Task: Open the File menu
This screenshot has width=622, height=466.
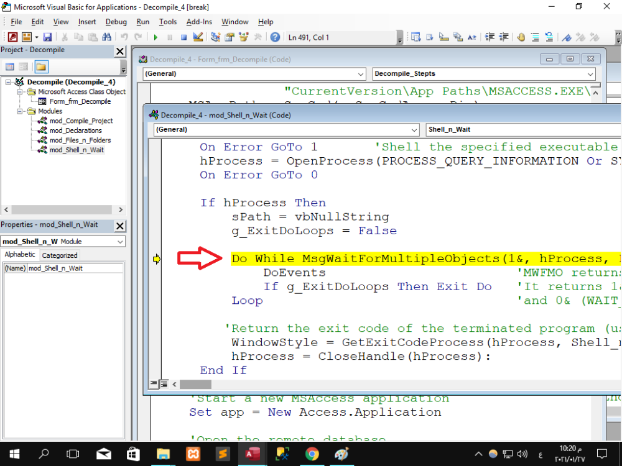Action: tap(16, 22)
